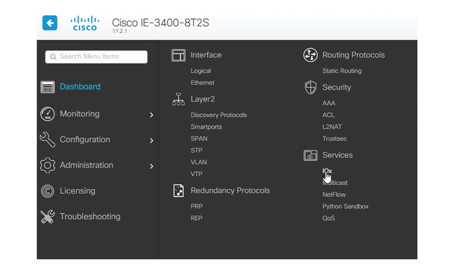Viewport: 454px width, 268px height.
Task: Open the Licensing page
Action: (77, 191)
